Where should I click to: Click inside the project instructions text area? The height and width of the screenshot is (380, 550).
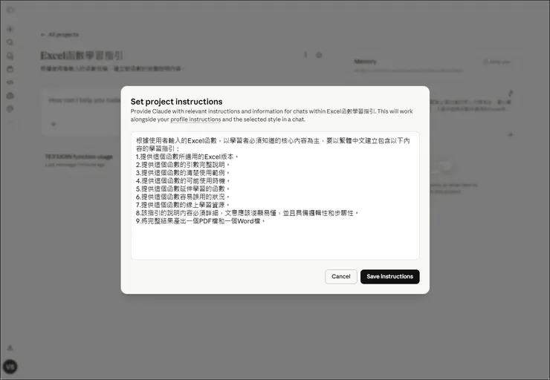(275, 195)
